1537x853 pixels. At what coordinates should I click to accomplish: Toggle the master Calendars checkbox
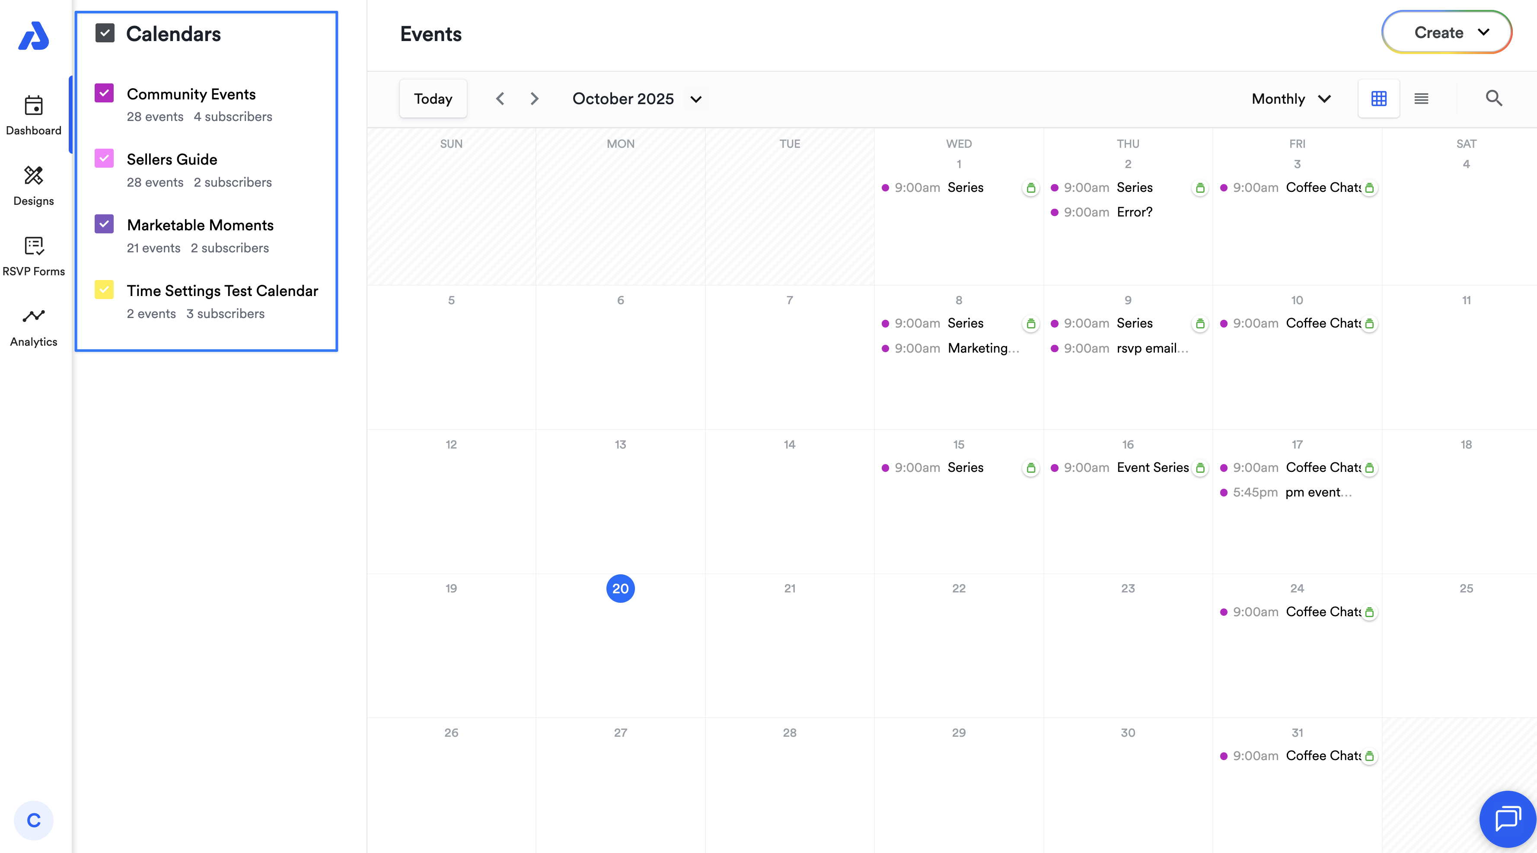(105, 33)
